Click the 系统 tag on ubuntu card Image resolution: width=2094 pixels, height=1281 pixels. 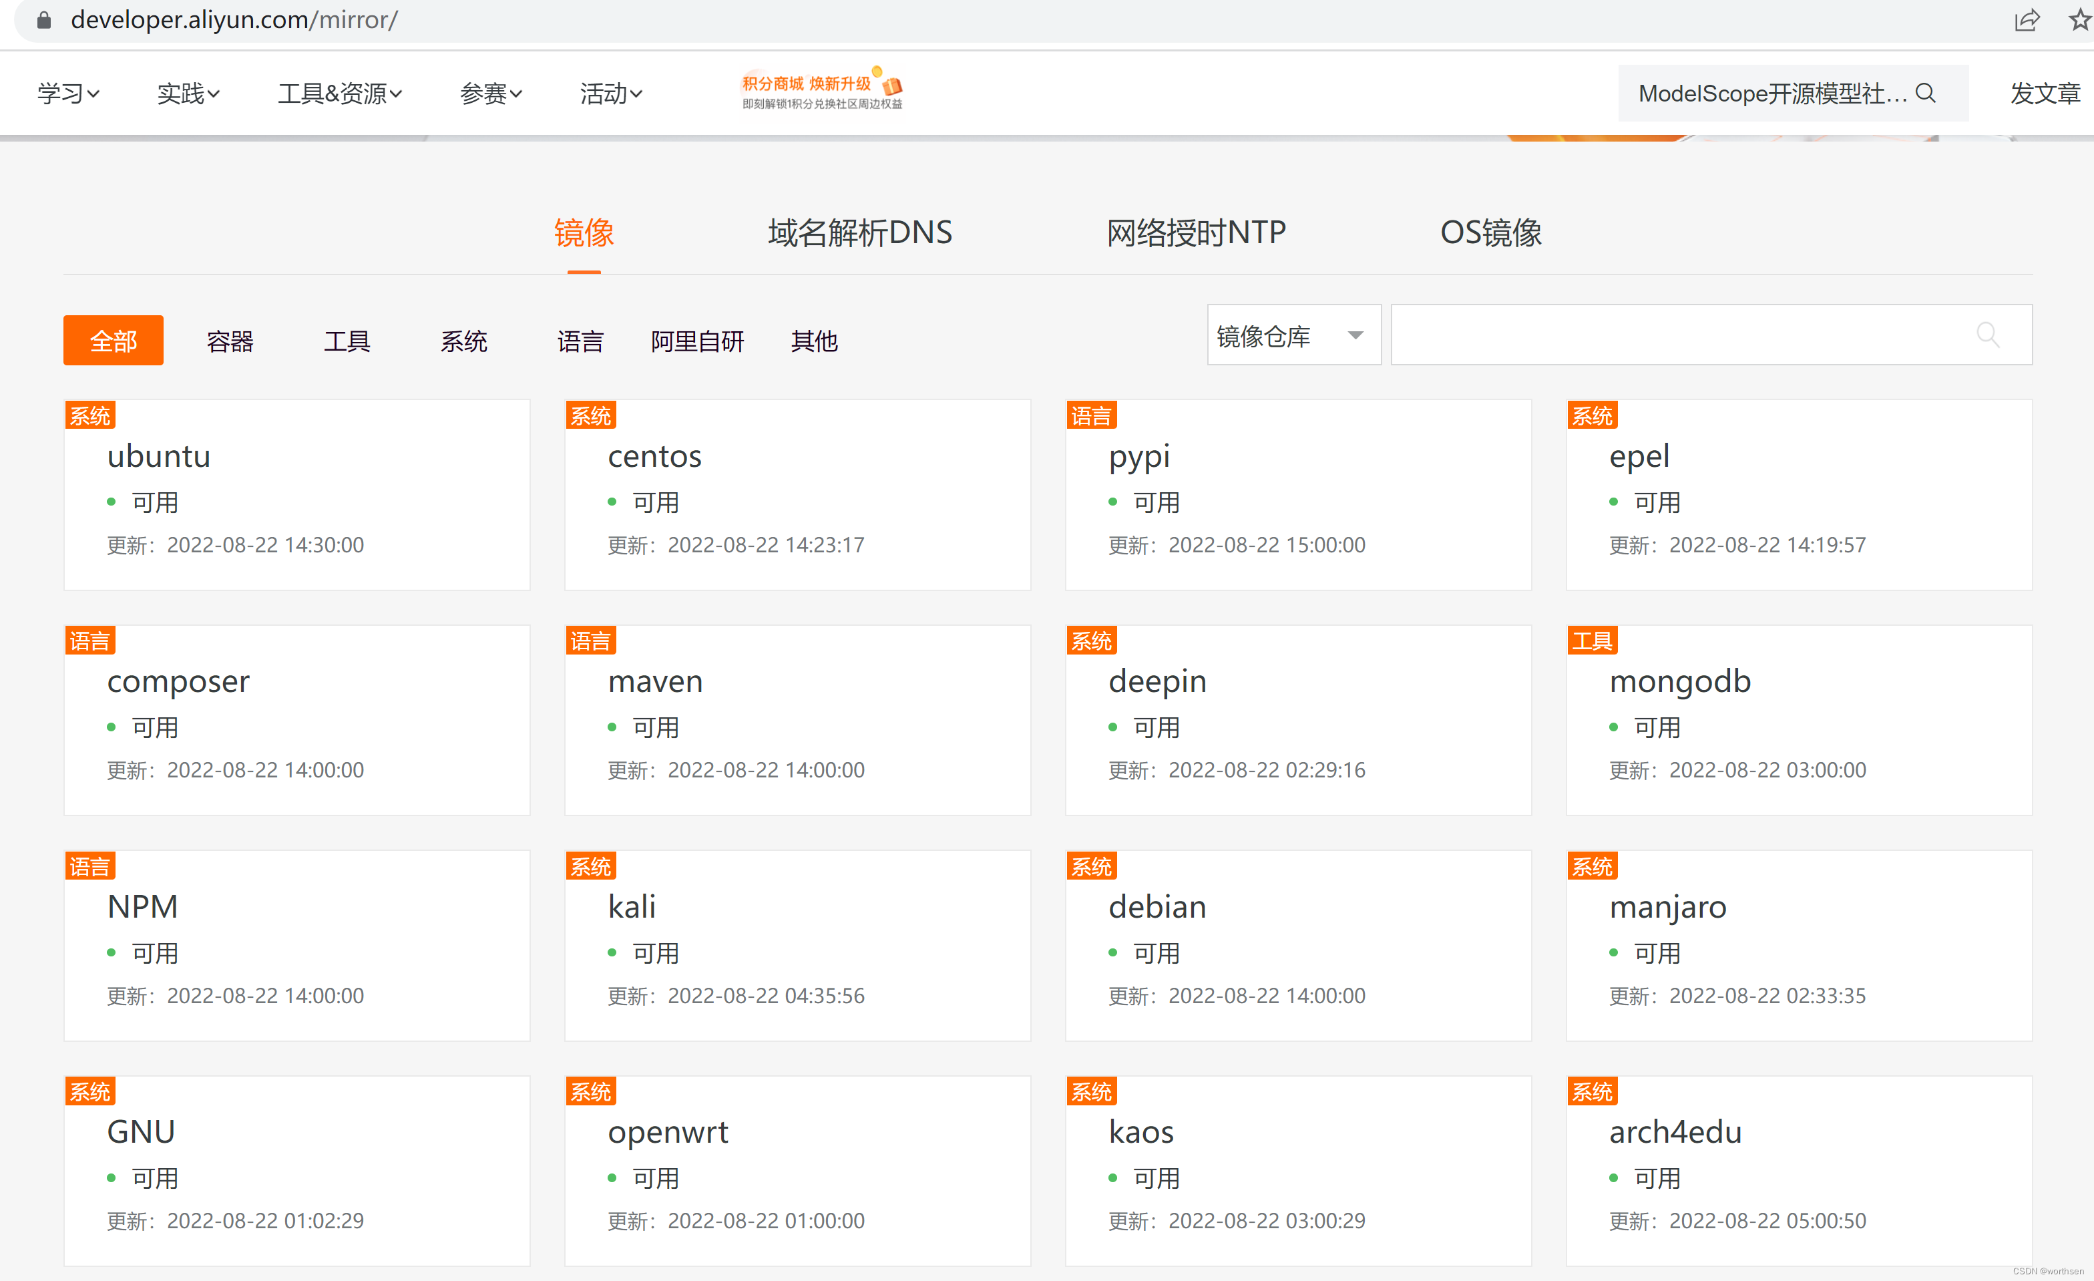point(90,415)
